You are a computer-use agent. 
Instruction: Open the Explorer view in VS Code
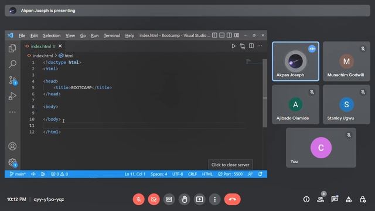click(x=12, y=48)
